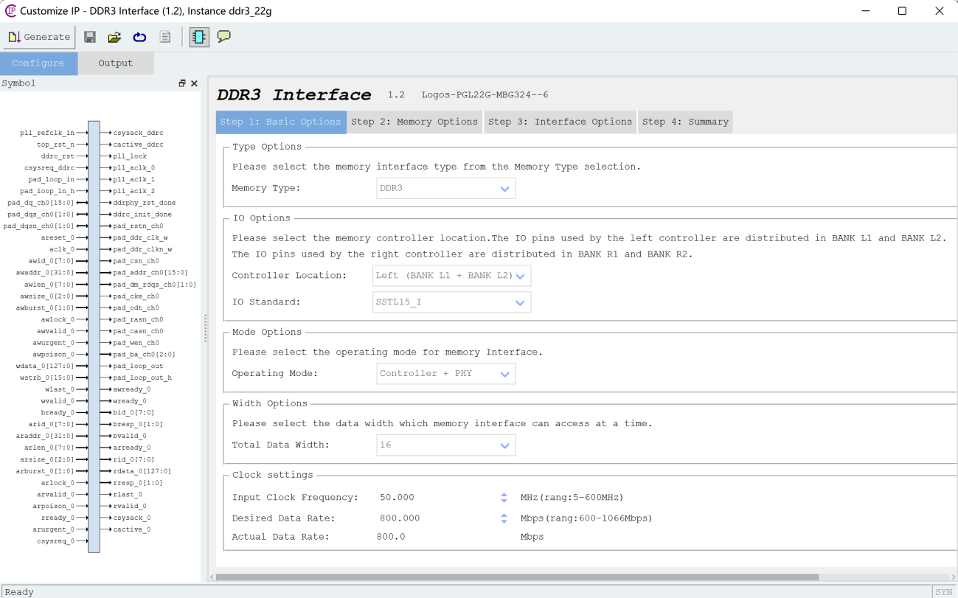Open the IO Standard SSTL15_I dropdown
This screenshot has height=598, width=958.
tap(452, 302)
